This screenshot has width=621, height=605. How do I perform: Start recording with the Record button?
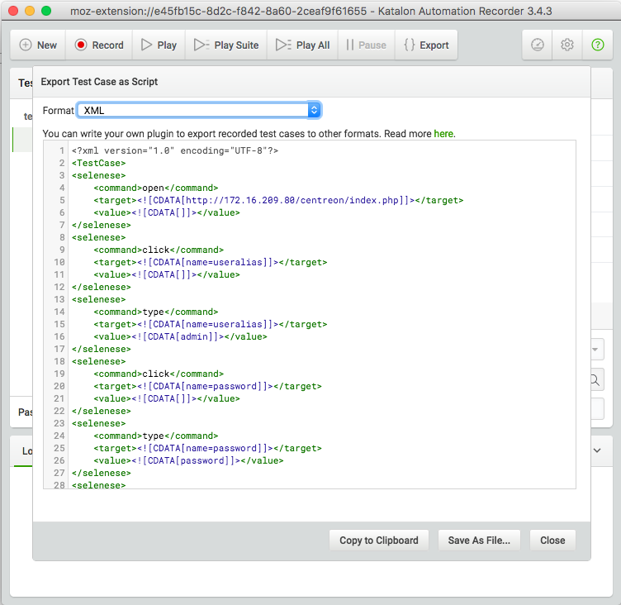pos(99,45)
